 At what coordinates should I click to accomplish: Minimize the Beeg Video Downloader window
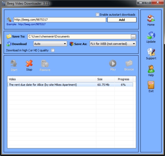point(141,3)
